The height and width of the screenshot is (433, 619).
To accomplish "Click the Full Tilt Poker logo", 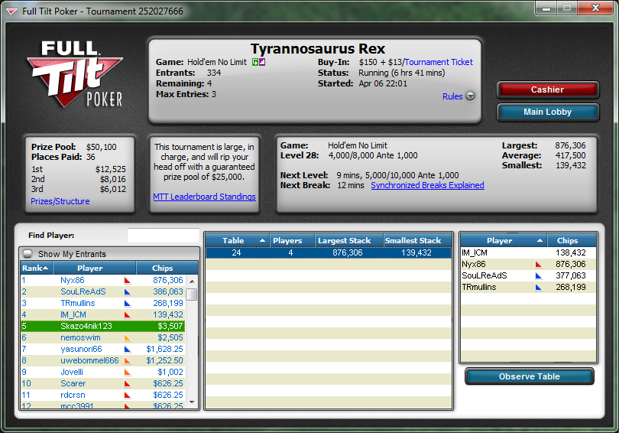I will 75,74.
